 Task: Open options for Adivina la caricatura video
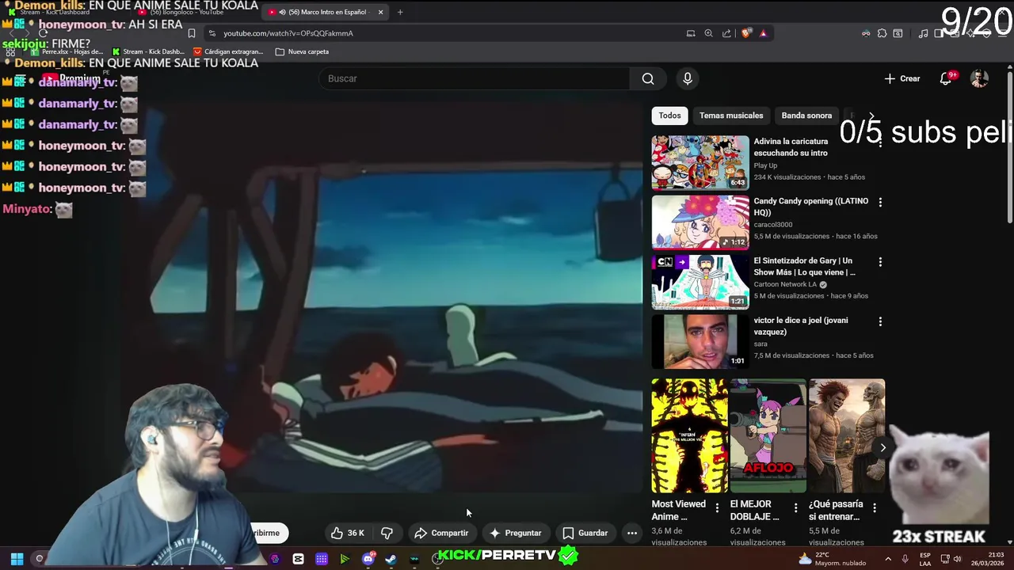pos(880,142)
